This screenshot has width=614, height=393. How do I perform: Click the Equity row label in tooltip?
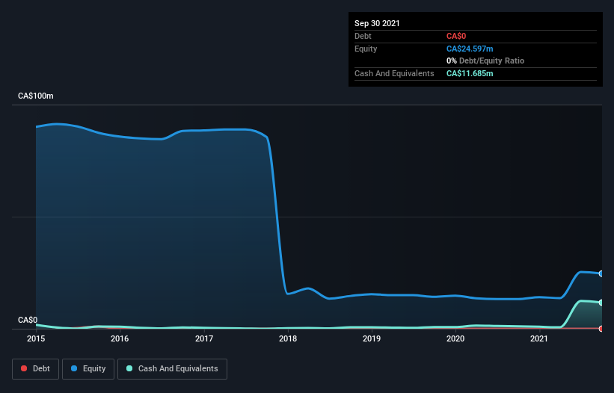point(366,49)
